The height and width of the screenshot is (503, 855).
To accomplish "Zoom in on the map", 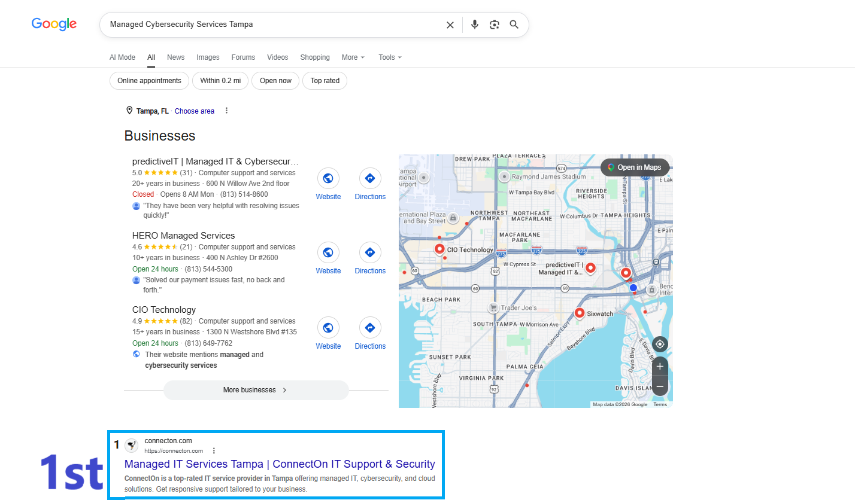I will pyautogui.click(x=660, y=367).
